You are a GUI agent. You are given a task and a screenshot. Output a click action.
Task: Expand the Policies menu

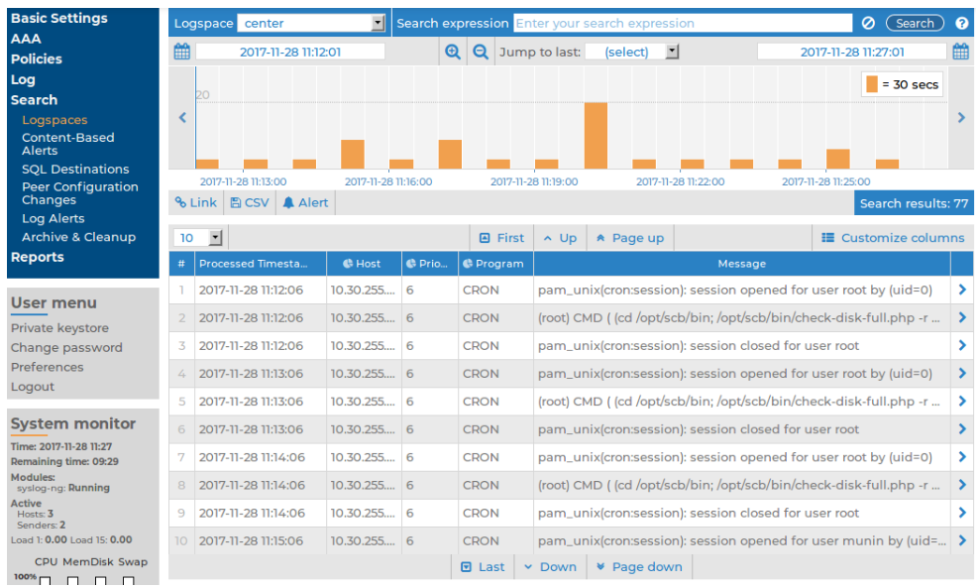pyautogui.click(x=37, y=59)
